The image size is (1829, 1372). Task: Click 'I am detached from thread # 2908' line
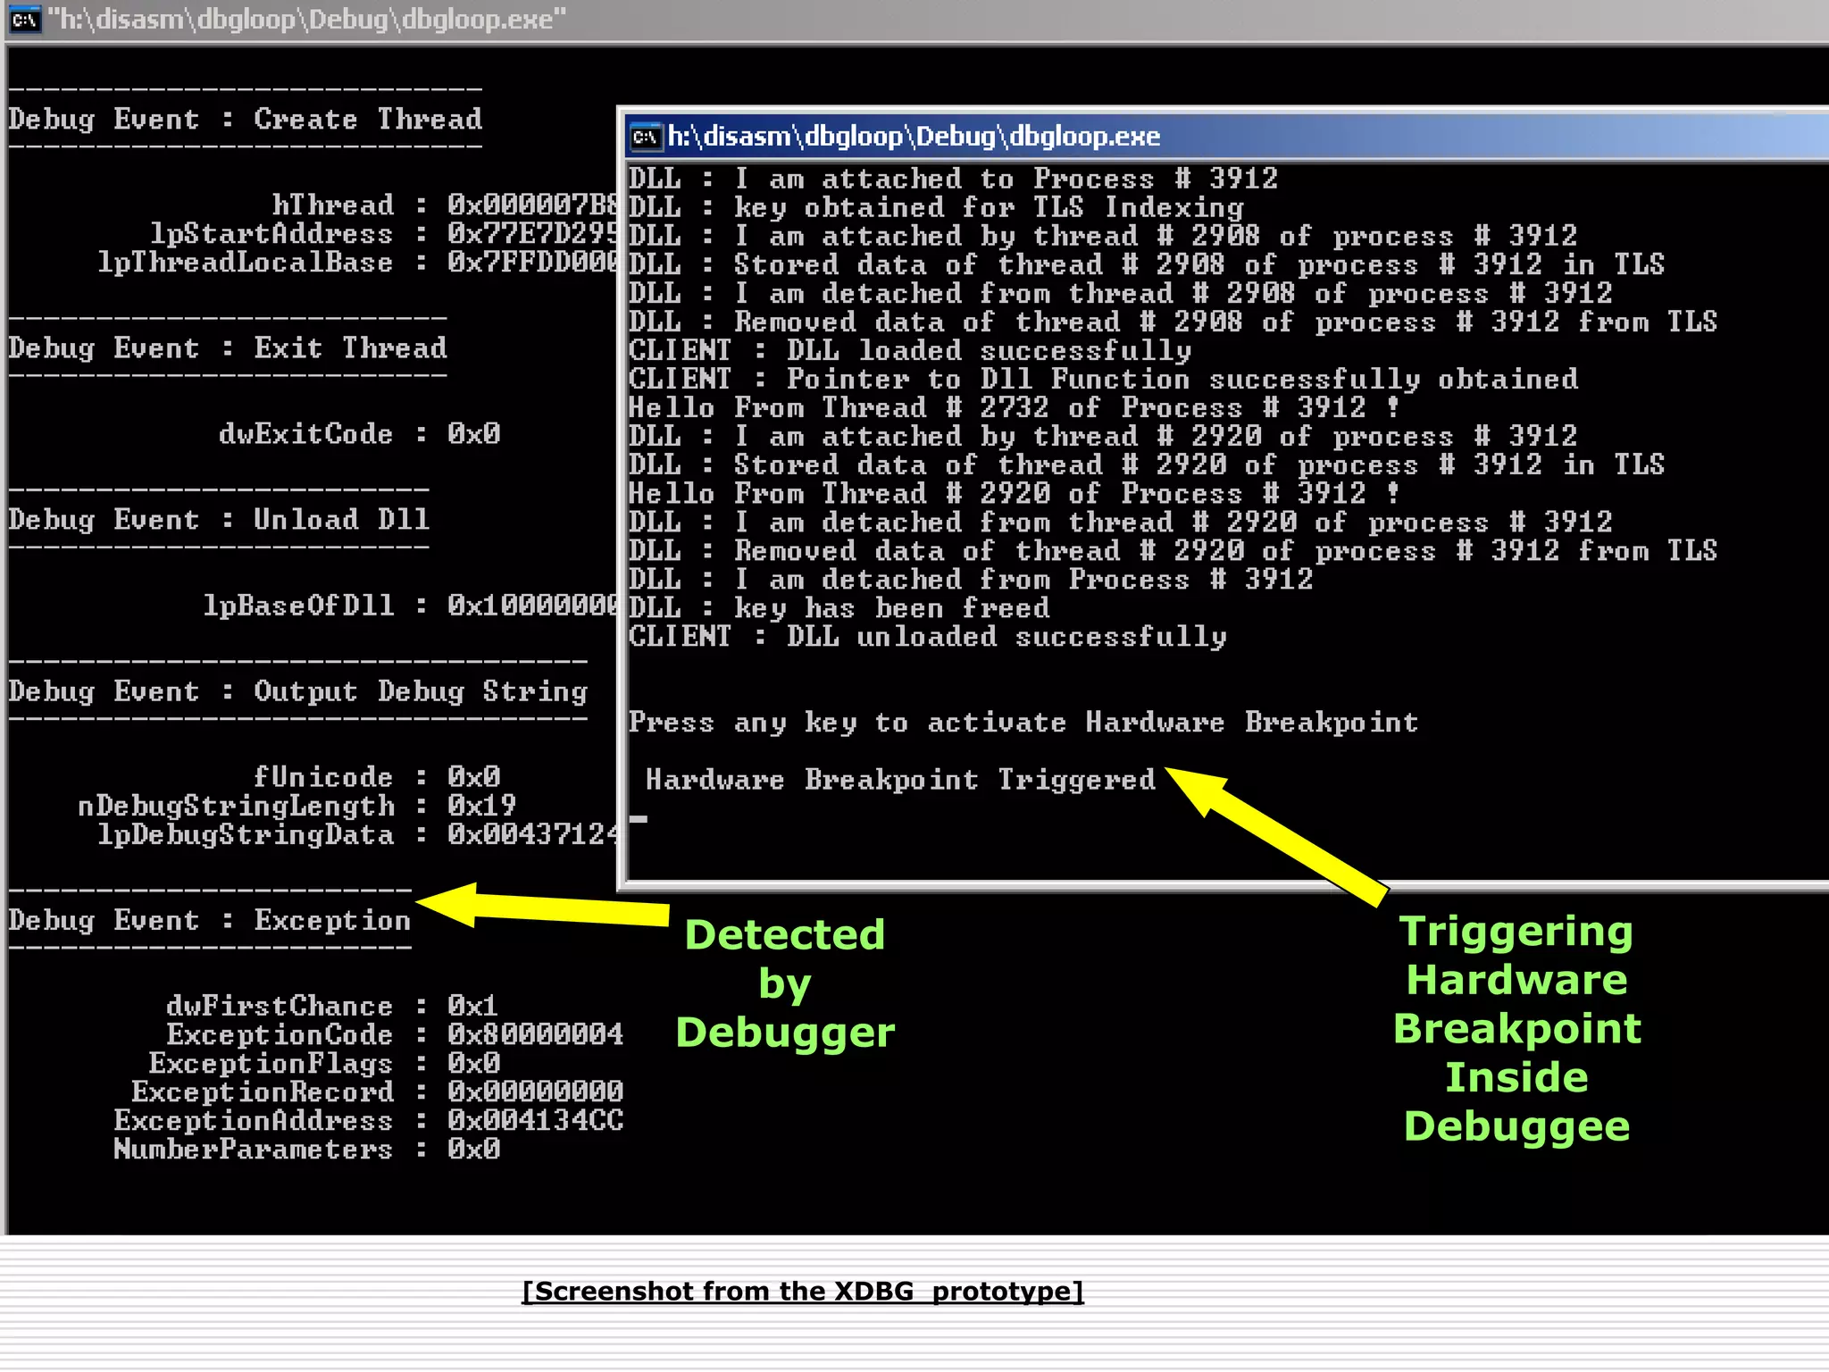1121,293
